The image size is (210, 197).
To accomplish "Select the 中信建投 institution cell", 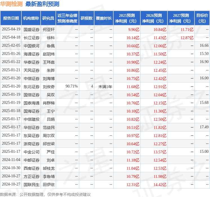I will [x=32, y=119].
